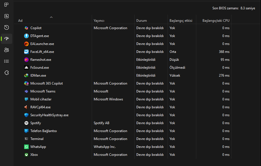Click the EALauncher.exe icon
Viewport: 261px width, 166px height.
(x=26, y=44)
